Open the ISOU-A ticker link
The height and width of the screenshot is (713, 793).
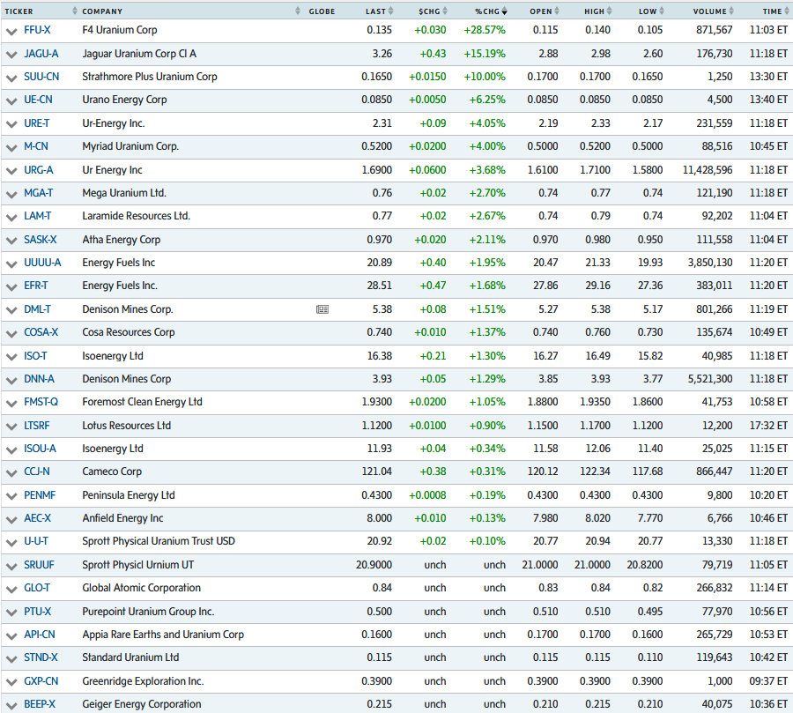(40, 449)
